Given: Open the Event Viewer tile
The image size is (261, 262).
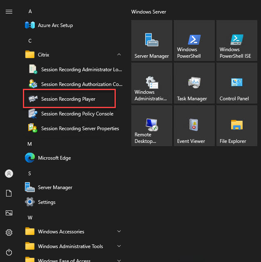Looking at the screenshot, I should click(x=194, y=126).
